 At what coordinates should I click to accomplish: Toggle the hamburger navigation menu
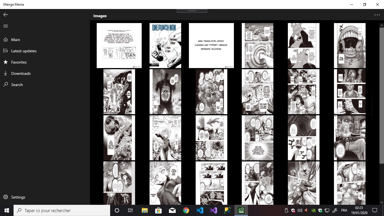coord(6,26)
